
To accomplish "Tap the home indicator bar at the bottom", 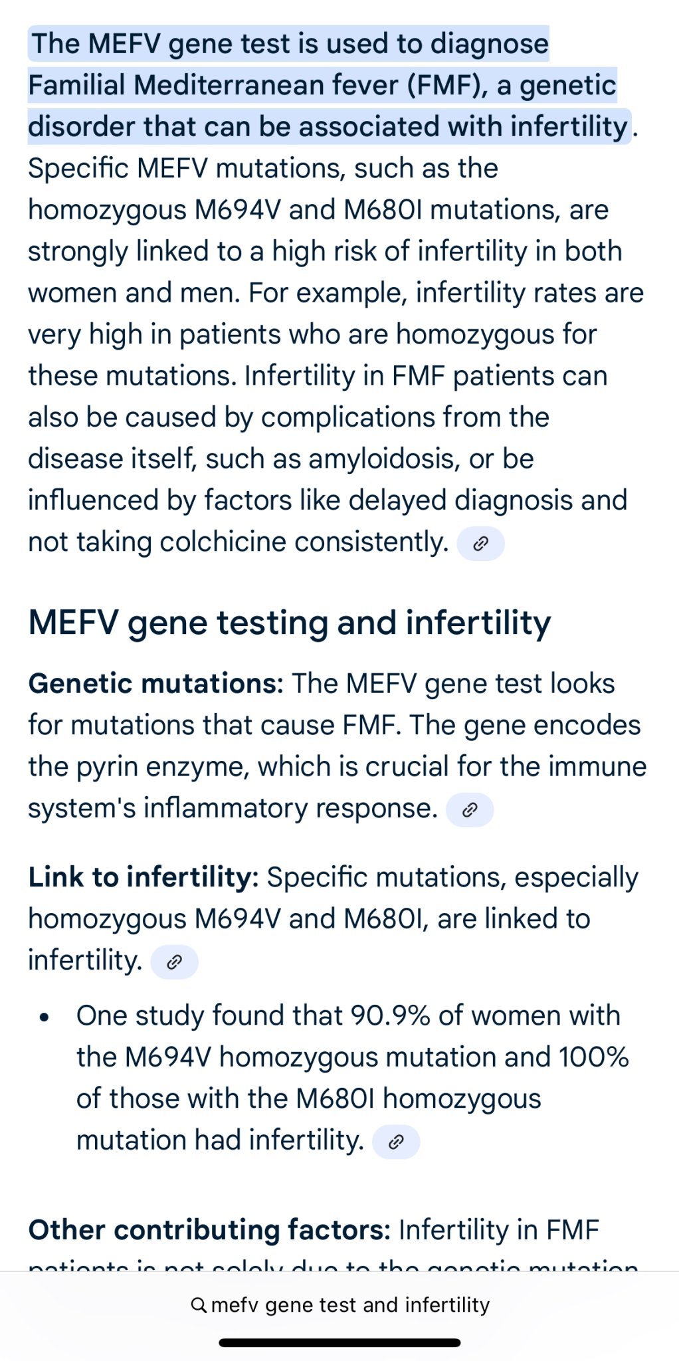I will [339, 1342].
